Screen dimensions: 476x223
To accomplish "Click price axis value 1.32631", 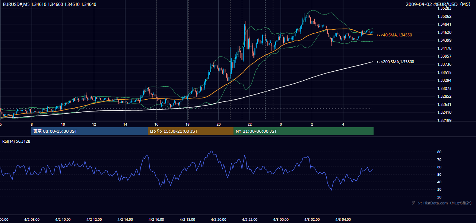I will [x=444, y=104].
